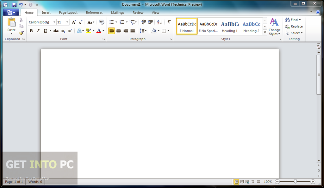Open the File backstage button

[x=11, y=13]
